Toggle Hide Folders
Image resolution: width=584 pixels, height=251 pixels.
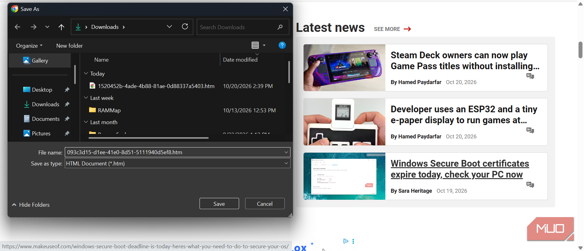pos(31,205)
